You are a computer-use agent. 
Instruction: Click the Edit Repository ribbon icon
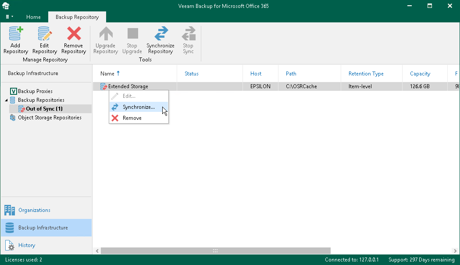coord(45,33)
